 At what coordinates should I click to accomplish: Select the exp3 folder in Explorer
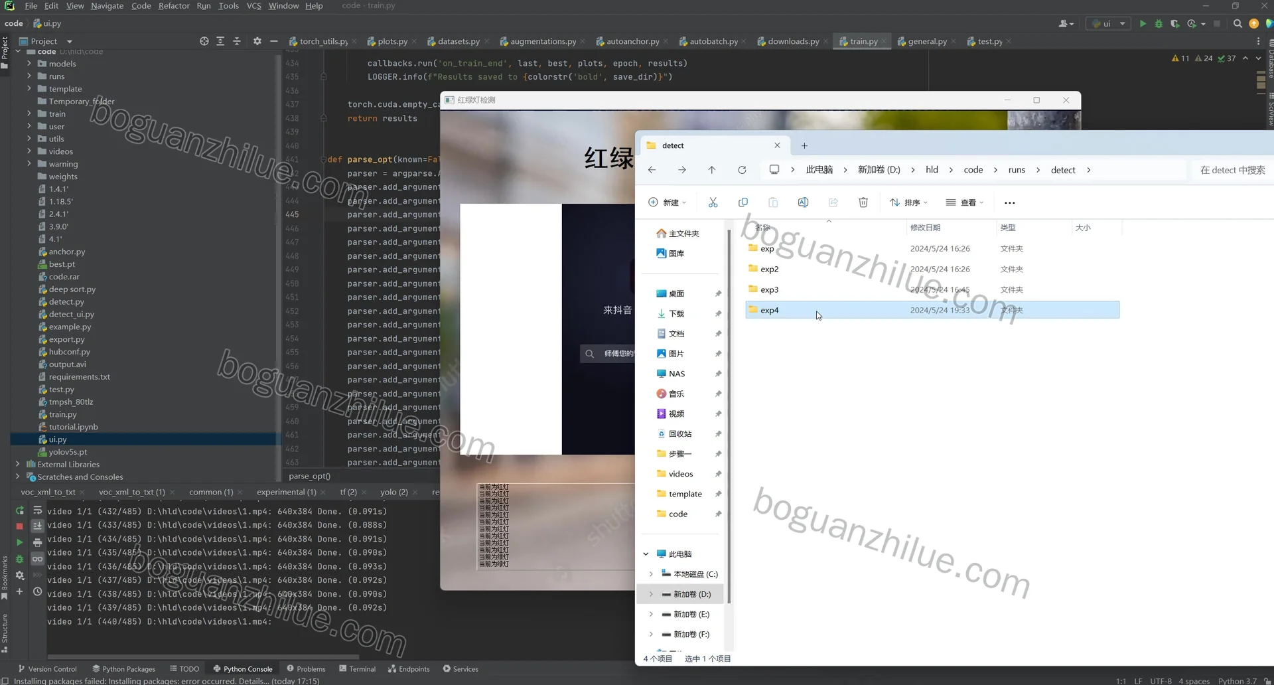[x=932, y=289]
